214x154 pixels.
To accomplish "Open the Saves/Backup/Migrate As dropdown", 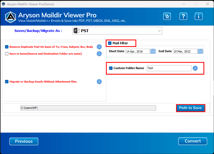I will click(x=117, y=31).
